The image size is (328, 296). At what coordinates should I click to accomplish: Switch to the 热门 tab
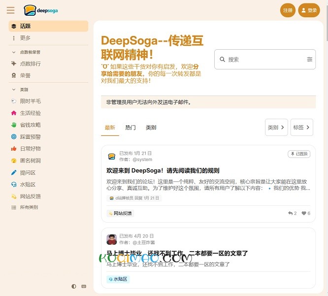pos(131,128)
